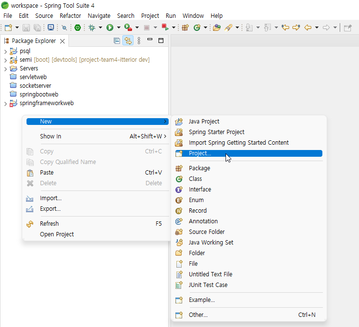The image size is (359, 327).
Task: Expand the semi project node
Action: click(x=5, y=60)
